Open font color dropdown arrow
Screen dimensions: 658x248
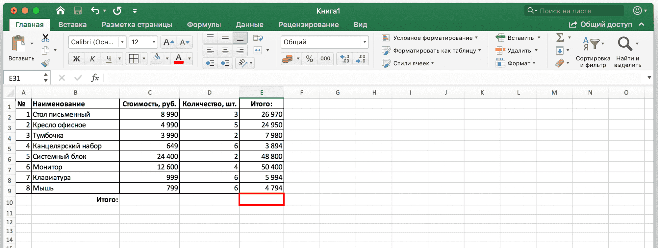click(190, 59)
